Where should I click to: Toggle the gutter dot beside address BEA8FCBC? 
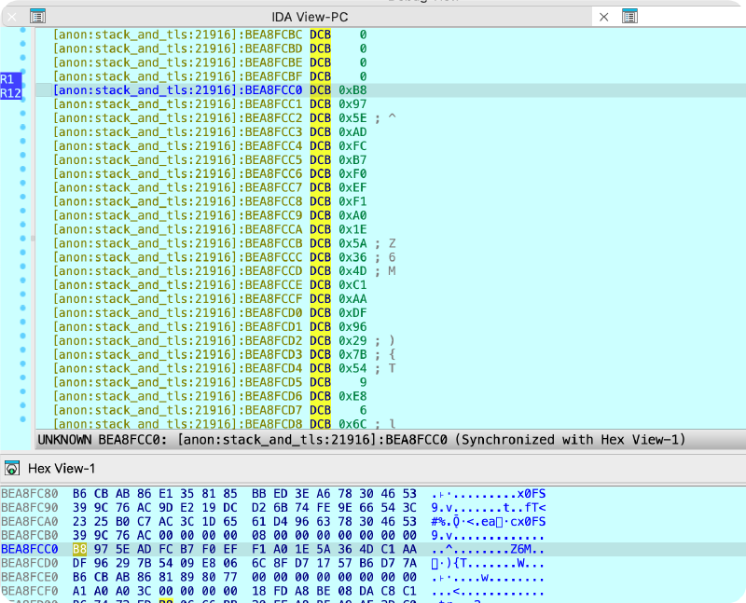(22, 34)
